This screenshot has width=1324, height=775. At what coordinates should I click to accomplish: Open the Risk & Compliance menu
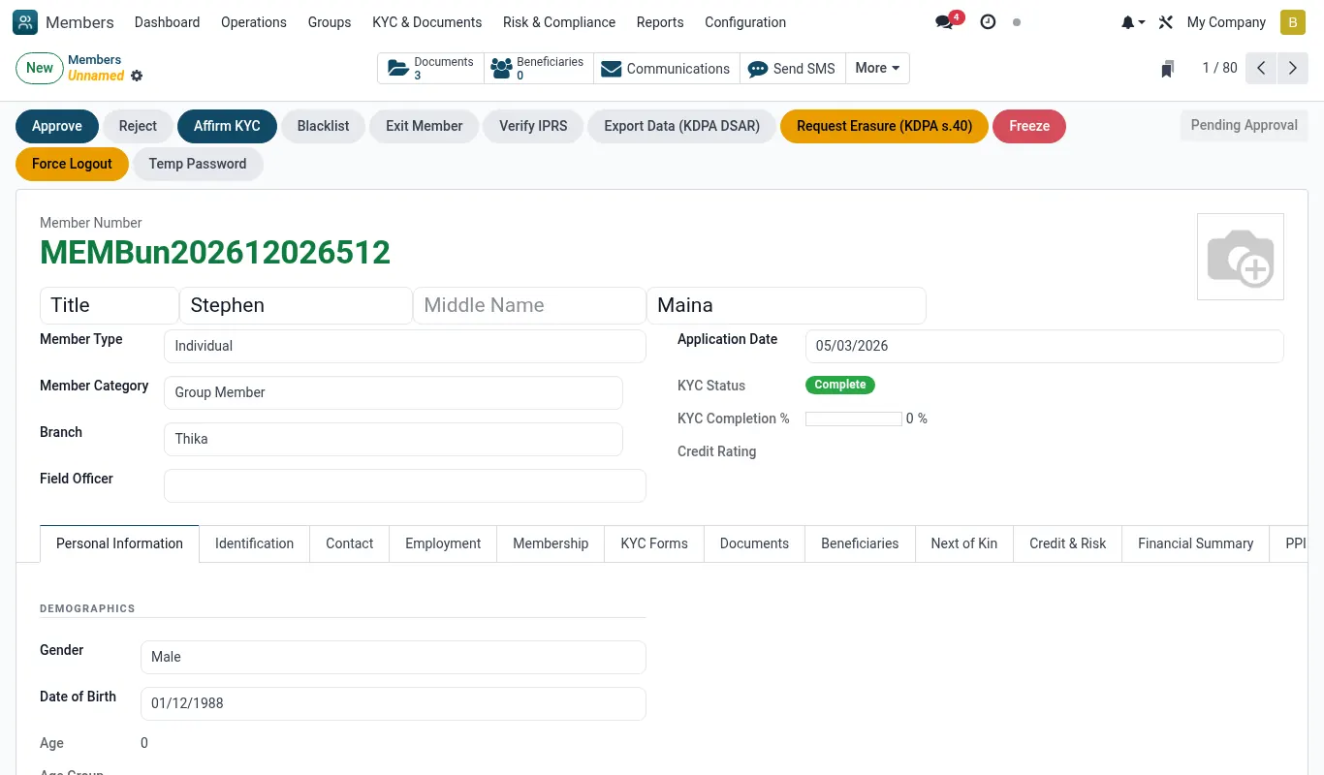pos(559,22)
